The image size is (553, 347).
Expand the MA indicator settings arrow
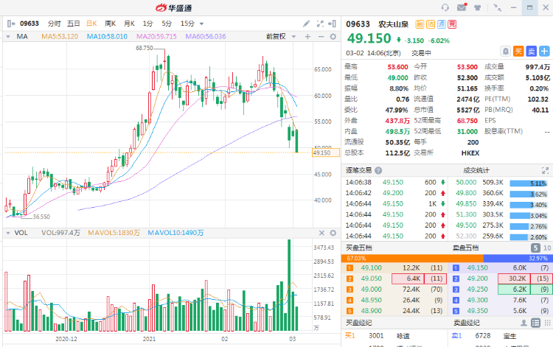click(9, 35)
